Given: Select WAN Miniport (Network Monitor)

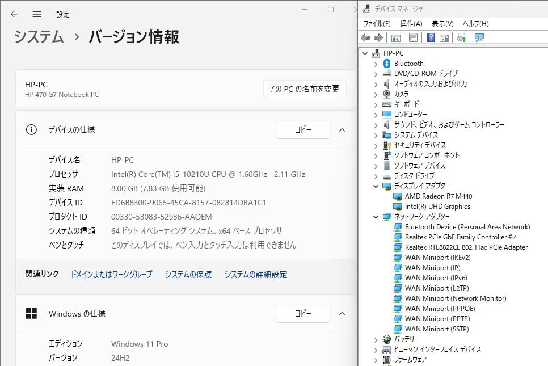Looking at the screenshot, I should (x=456, y=298).
